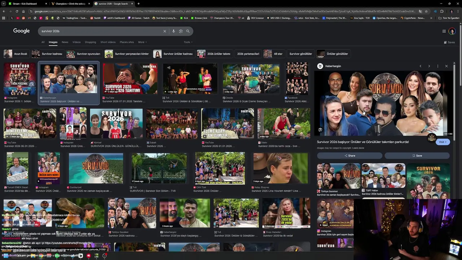Clear the search box with the X icon
Screen dimensions: 462x260
point(165,31)
